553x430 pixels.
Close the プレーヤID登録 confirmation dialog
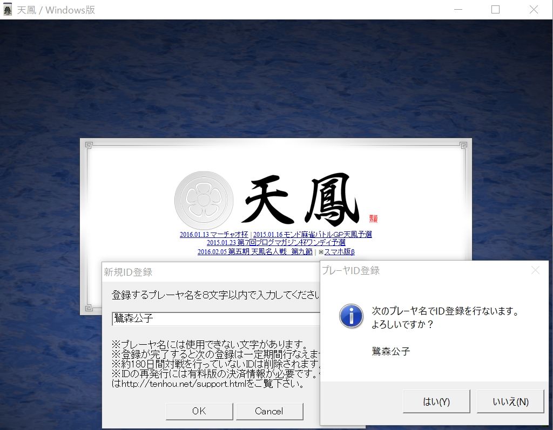pyautogui.click(x=535, y=270)
